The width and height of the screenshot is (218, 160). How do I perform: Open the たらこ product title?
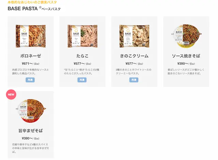pyautogui.click(x=82, y=56)
